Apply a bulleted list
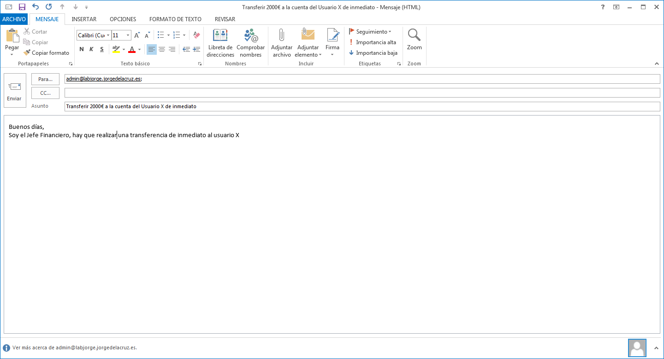 (x=160, y=35)
